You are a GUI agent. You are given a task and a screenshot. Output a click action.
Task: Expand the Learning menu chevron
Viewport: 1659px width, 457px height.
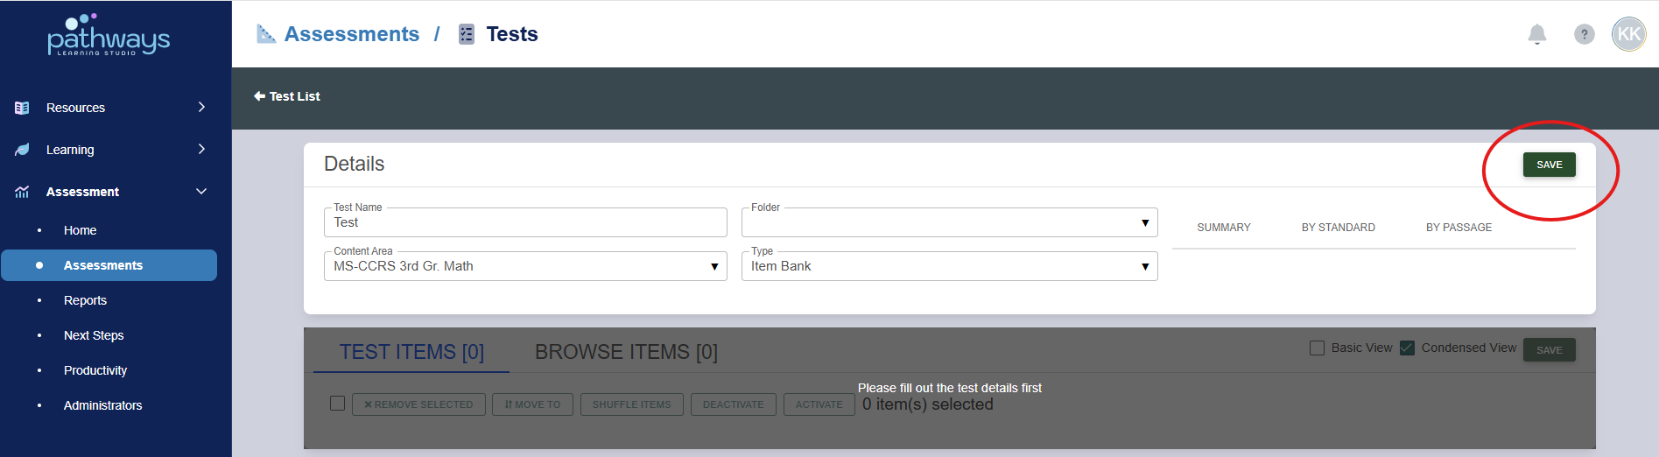click(x=201, y=149)
